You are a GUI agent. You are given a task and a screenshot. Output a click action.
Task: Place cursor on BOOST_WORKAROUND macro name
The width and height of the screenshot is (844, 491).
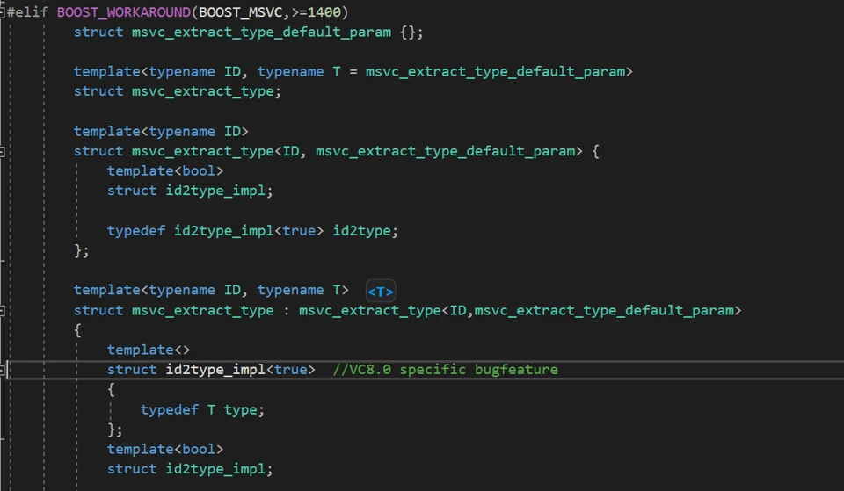point(124,11)
